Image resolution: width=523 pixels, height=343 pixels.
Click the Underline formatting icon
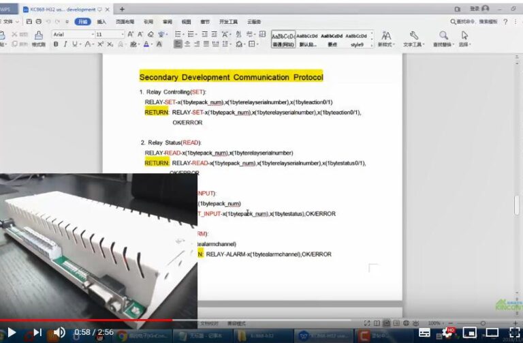click(75, 44)
